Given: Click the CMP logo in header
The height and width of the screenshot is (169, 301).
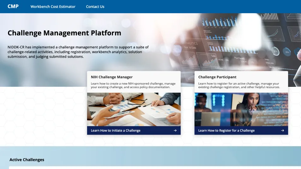Looking at the screenshot, I should [13, 7].
